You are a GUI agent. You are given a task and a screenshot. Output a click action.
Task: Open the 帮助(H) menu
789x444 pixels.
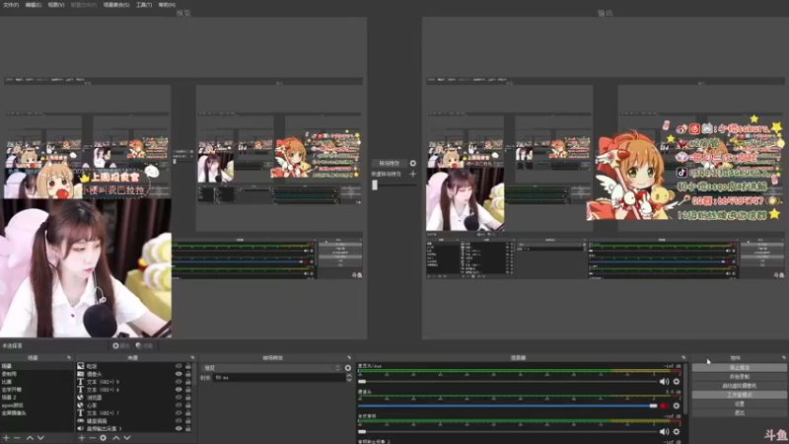(x=167, y=5)
